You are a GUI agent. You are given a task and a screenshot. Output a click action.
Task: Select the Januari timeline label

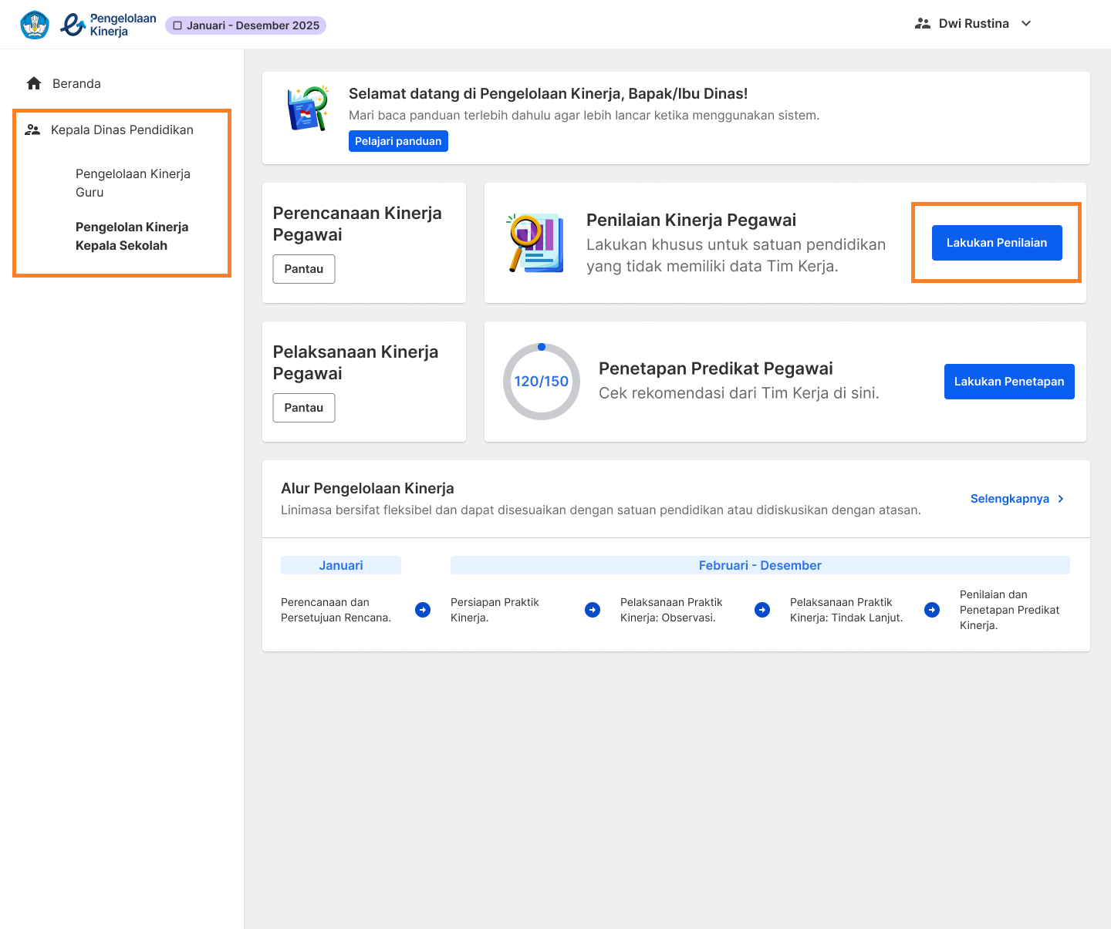341,565
